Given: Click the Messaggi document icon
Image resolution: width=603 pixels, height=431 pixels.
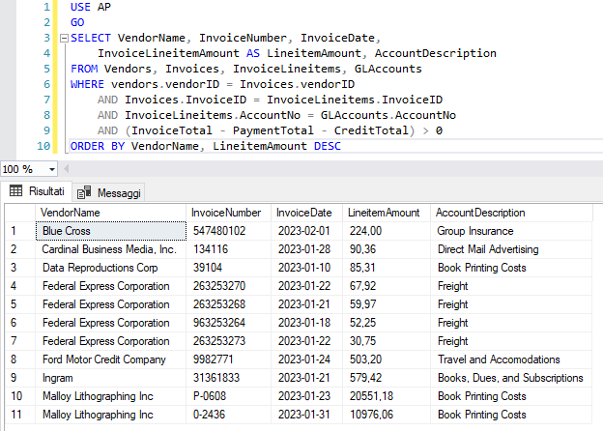Looking at the screenshot, I should (84, 192).
